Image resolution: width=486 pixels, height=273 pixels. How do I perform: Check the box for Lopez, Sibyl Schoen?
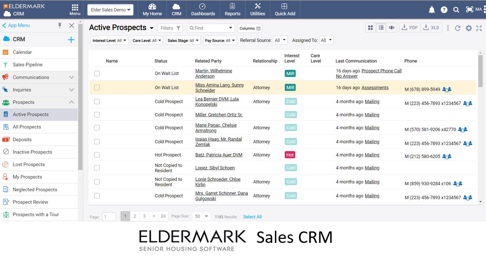click(97, 168)
